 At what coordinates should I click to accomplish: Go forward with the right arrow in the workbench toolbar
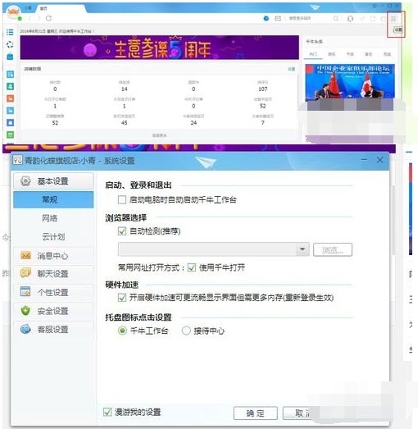tap(39, 18)
